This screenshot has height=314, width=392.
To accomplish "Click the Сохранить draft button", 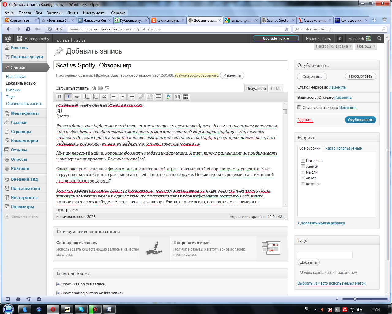I will [x=312, y=76].
